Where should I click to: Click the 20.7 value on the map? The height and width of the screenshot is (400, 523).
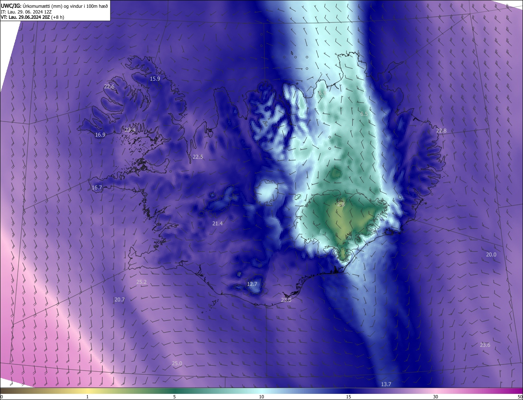pos(120,300)
